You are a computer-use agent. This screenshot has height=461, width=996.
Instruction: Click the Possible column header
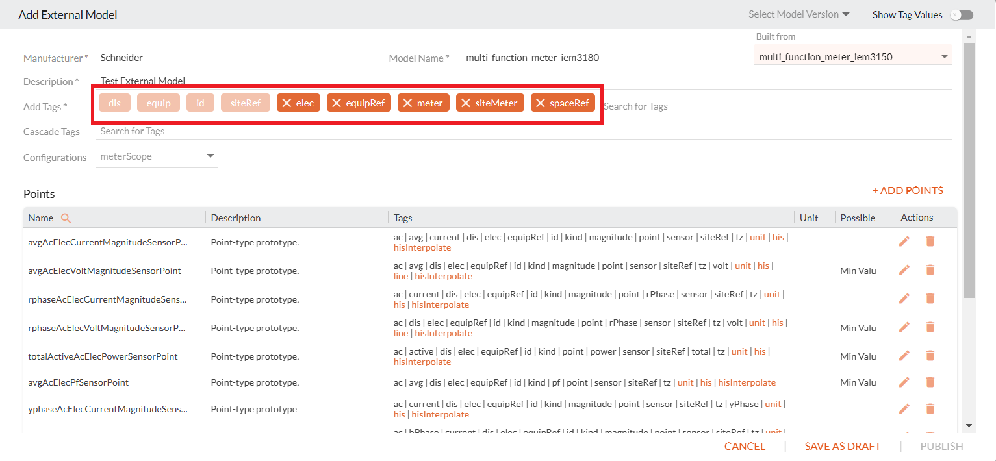(858, 218)
